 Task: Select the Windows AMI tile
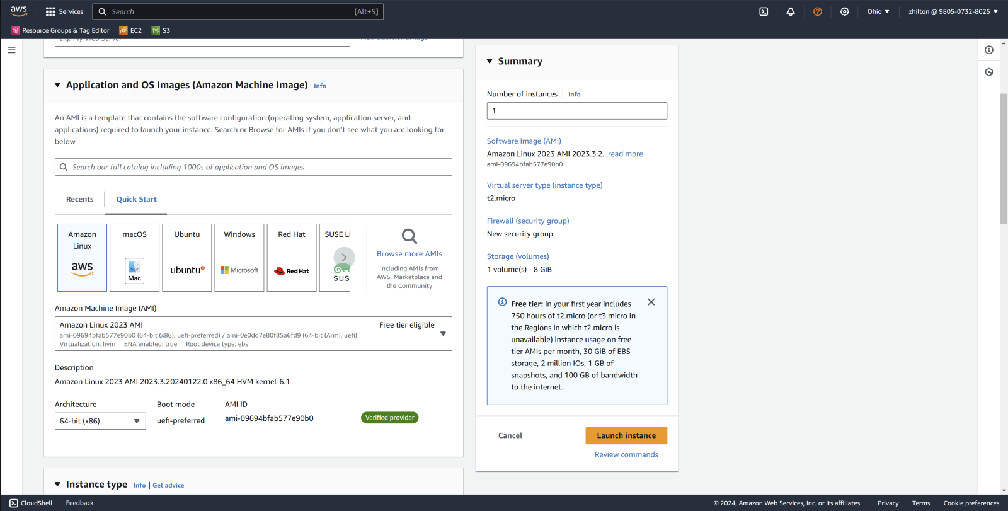[239, 258]
